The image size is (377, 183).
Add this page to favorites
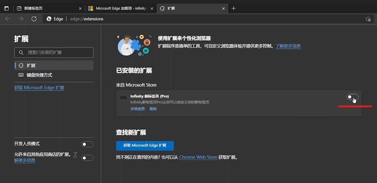368,19
